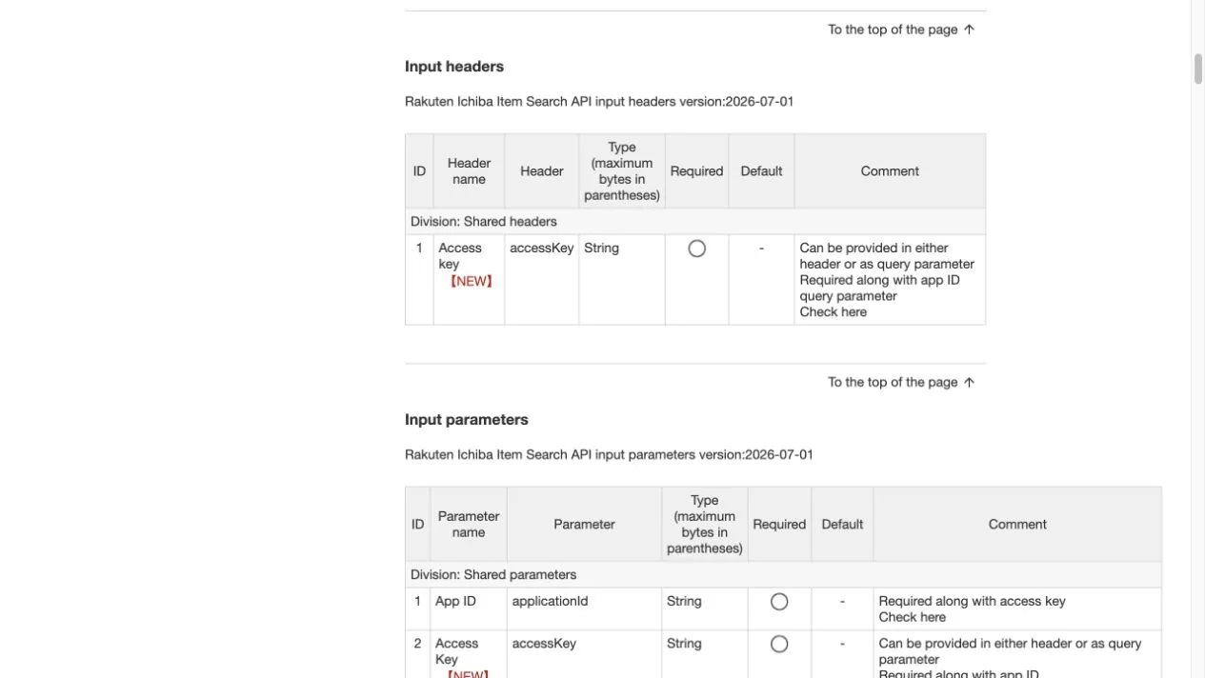This screenshot has width=1205, height=678.
Task: Click the page's vertical scrollbar thumb
Action: (x=1198, y=70)
